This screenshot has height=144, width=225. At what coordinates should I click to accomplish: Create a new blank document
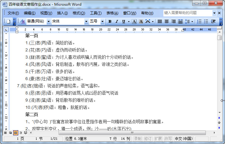(9, 22)
